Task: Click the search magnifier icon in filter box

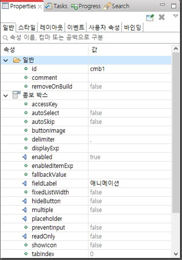Action: click(x=5, y=38)
